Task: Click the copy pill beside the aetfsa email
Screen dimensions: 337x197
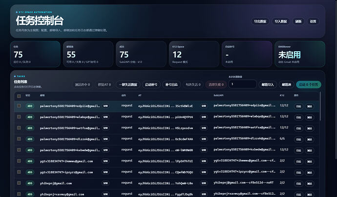Action: (105, 128)
